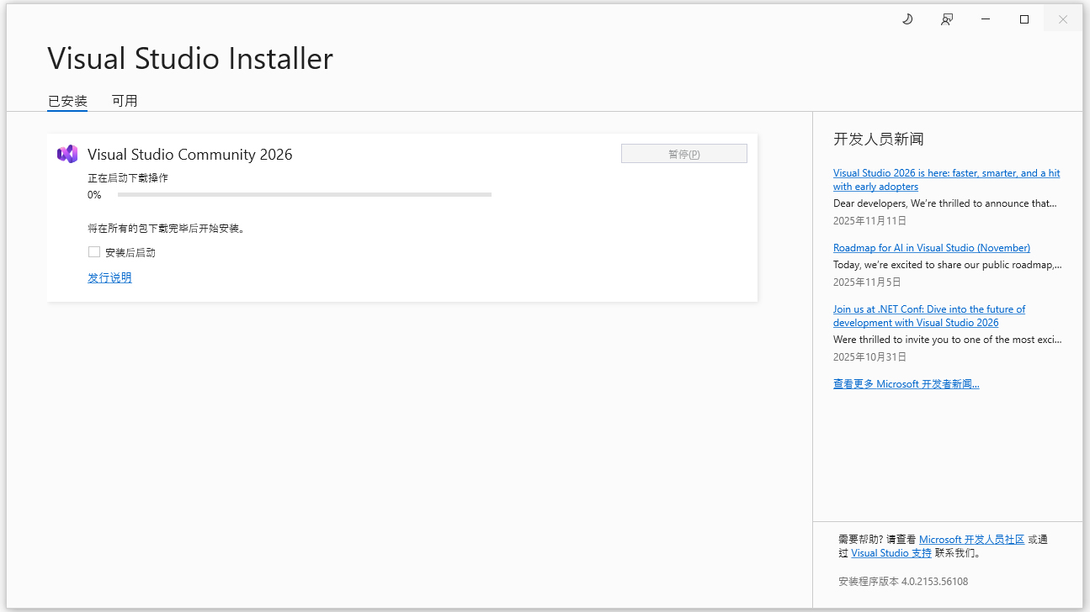The image size is (1090, 612).
Task: Maximize the installer window
Action: click(x=1024, y=18)
